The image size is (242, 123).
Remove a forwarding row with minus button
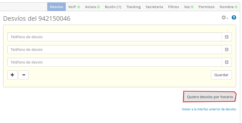point(24,75)
